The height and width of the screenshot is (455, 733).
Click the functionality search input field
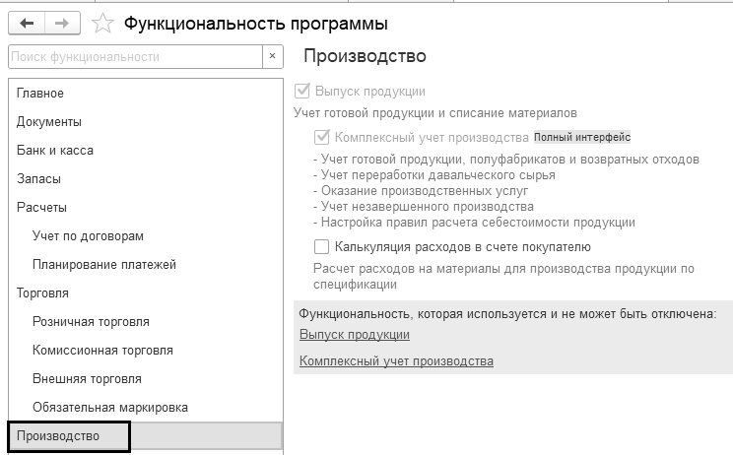134,57
